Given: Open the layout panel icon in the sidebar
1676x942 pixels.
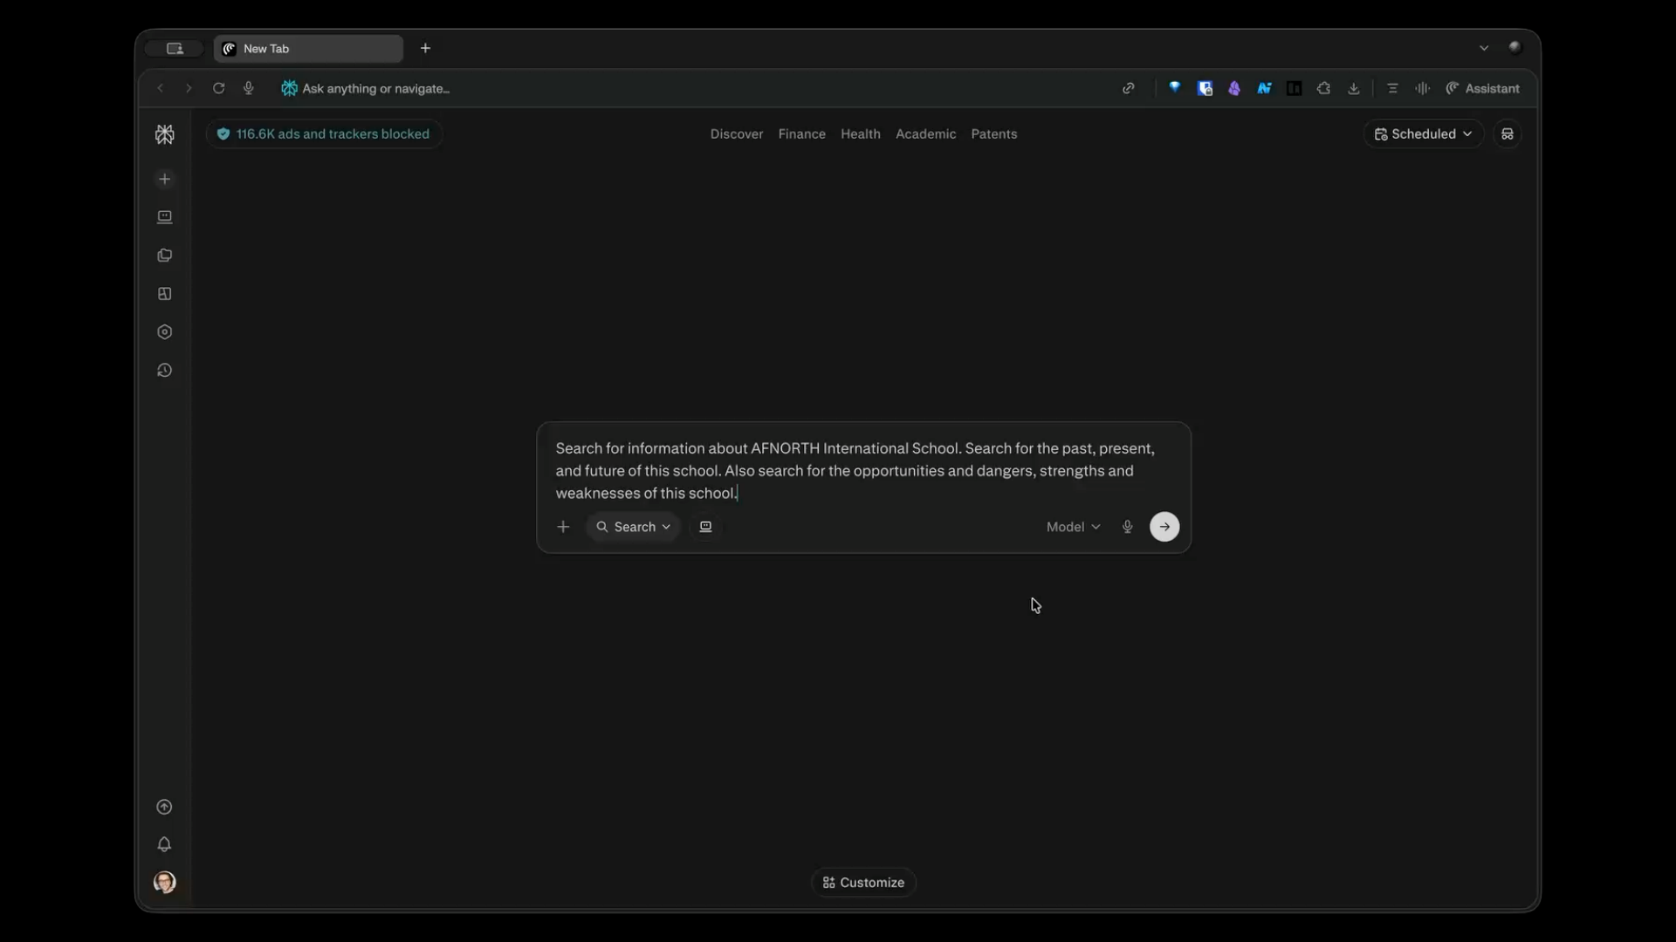Looking at the screenshot, I should [164, 294].
